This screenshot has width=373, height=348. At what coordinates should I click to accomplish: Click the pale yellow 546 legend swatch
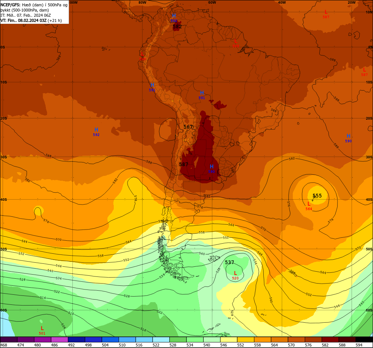[x=229, y=339]
